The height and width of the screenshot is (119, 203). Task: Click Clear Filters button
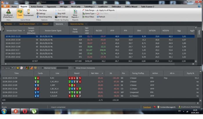tap(103, 13)
